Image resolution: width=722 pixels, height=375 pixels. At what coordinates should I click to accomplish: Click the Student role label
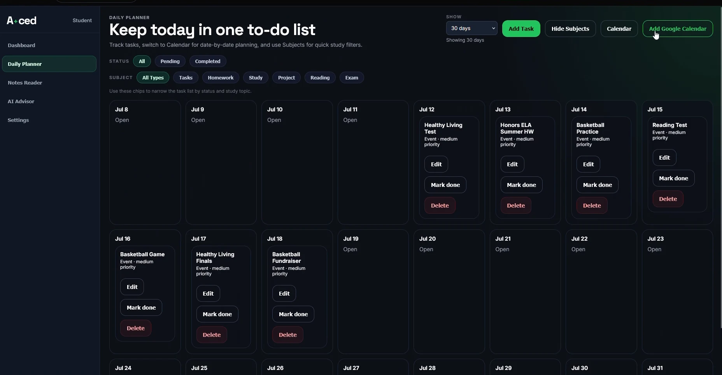coord(82,20)
